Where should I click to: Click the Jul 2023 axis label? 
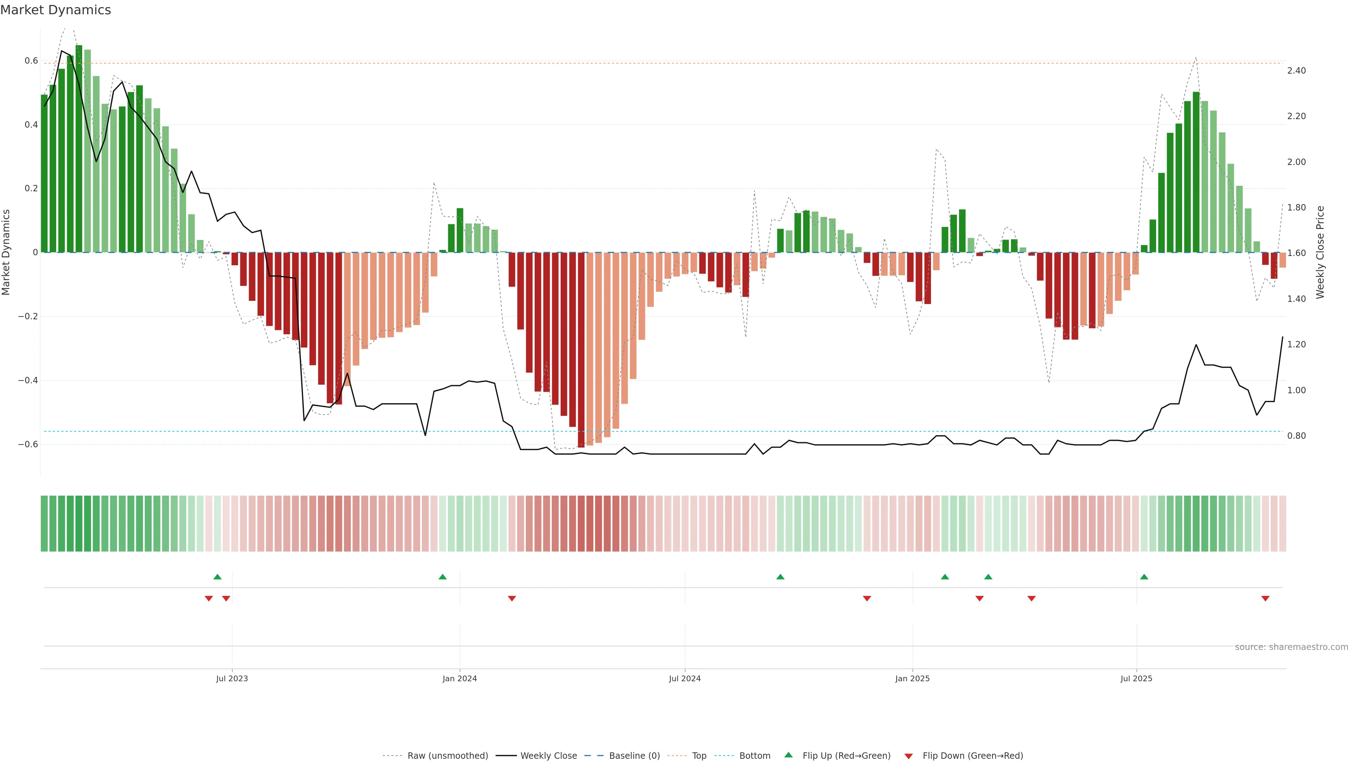point(232,678)
